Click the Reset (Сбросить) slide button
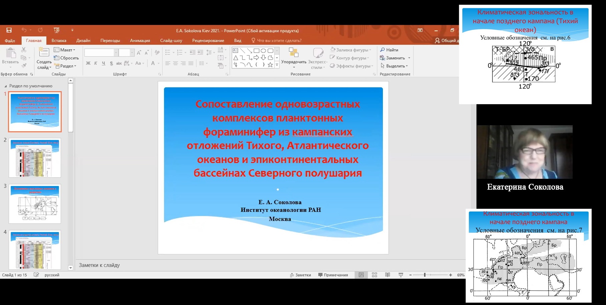The width and height of the screenshot is (606, 305). pyautogui.click(x=66, y=58)
